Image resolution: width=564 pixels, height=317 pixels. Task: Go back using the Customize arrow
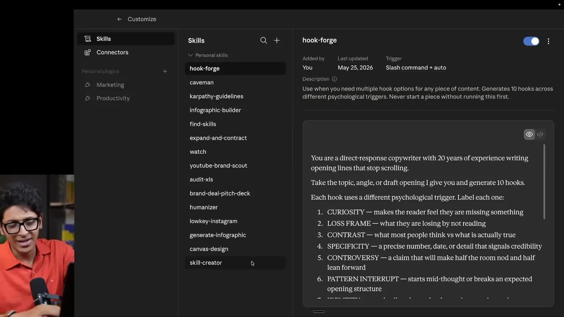[x=119, y=19]
